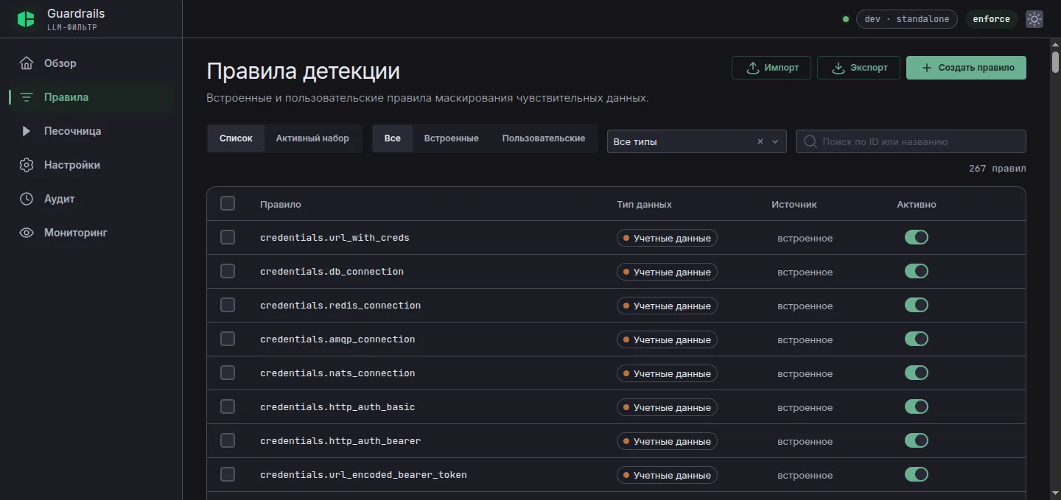The height and width of the screenshot is (500, 1061).
Task: Open Настройки in the sidebar
Action: click(x=91, y=165)
